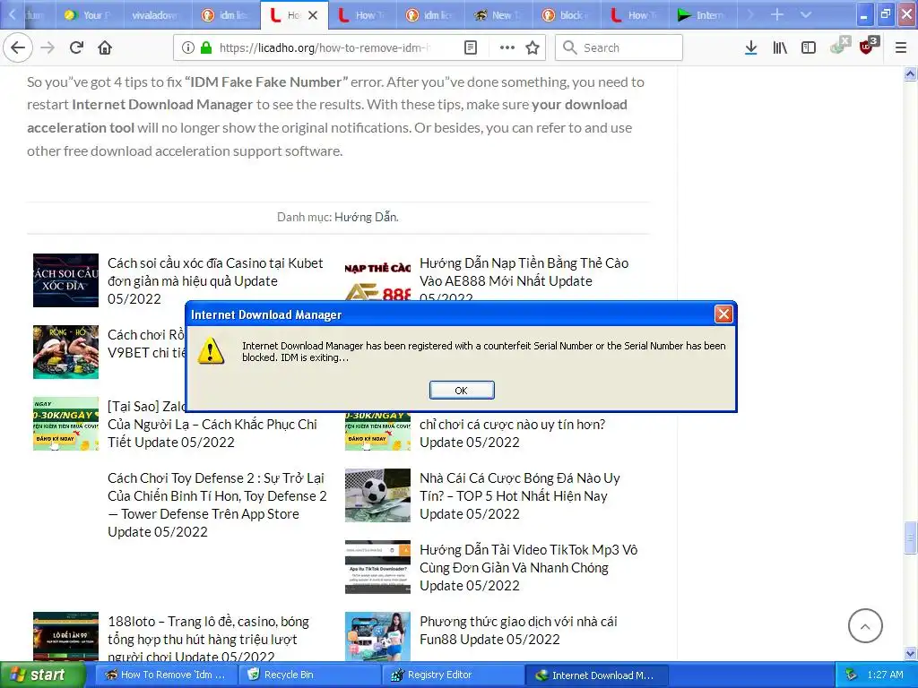
Task: Click the 1:27 AM taskbar clock
Action: point(885,675)
